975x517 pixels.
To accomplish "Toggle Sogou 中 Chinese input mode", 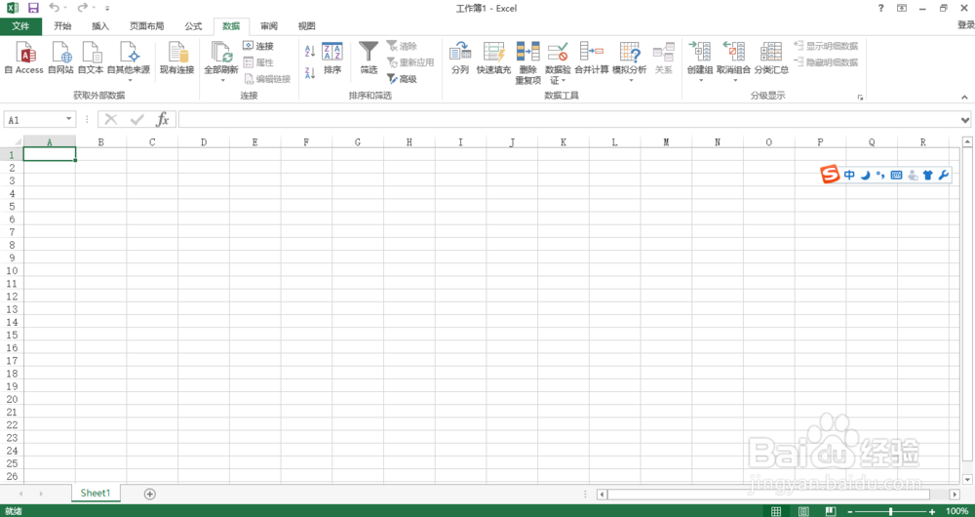I will point(849,176).
